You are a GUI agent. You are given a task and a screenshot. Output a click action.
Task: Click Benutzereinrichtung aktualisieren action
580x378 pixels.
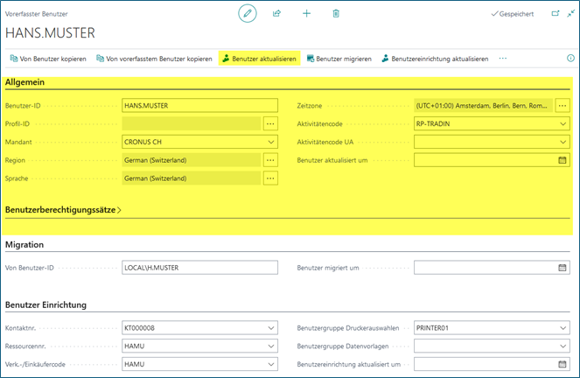[434, 59]
